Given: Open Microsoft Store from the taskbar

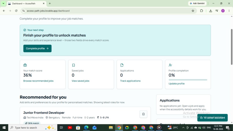Looking at the screenshot, I should [x=78, y=128].
